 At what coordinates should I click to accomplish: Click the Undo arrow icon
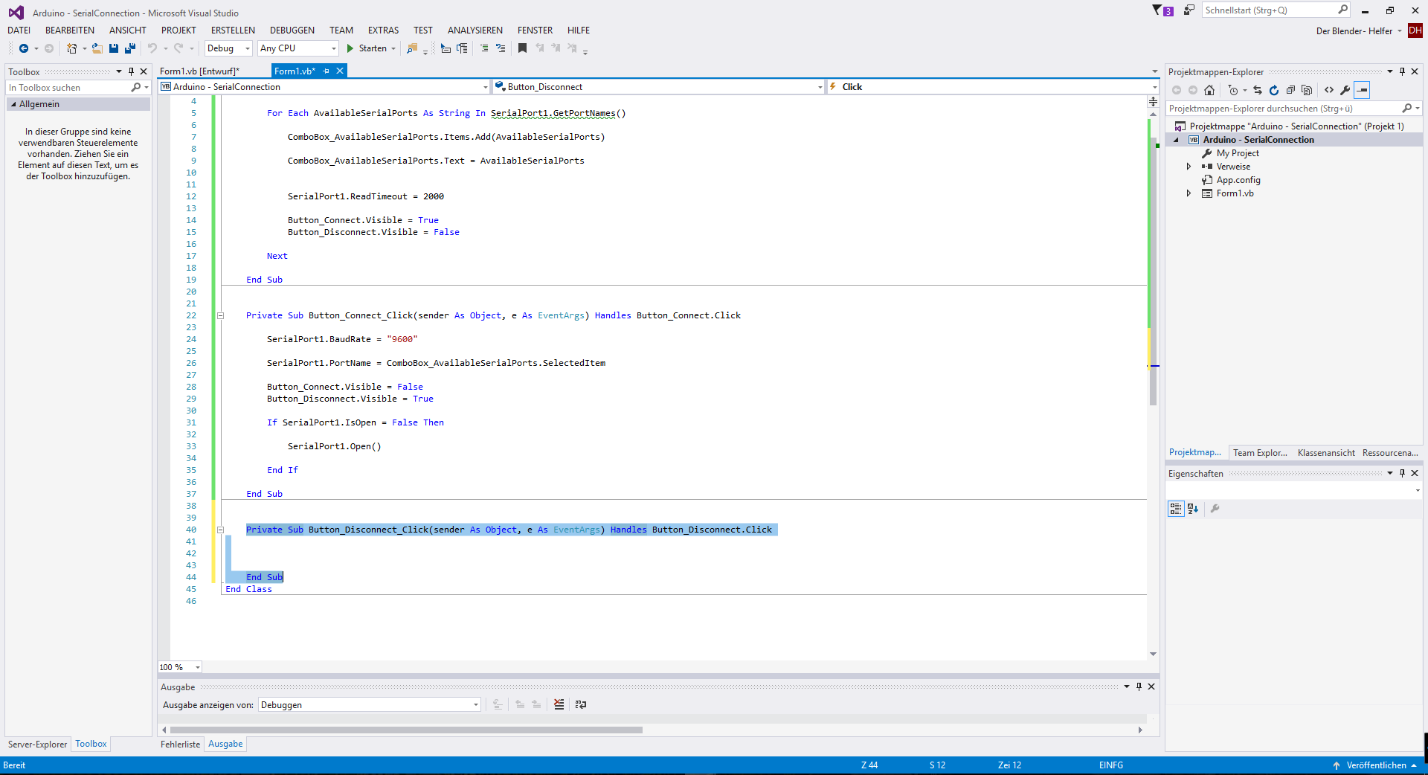tap(152, 48)
